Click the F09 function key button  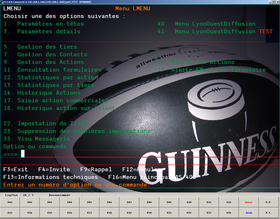[169, 202]
